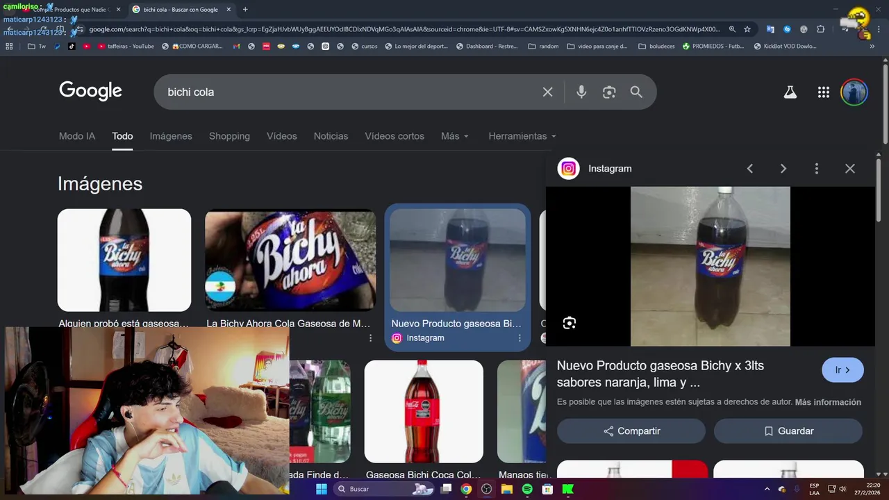Open 'KickBot VOD Dowlo...' bookmark
Viewport: 889px width, 500px height.
tap(785, 47)
